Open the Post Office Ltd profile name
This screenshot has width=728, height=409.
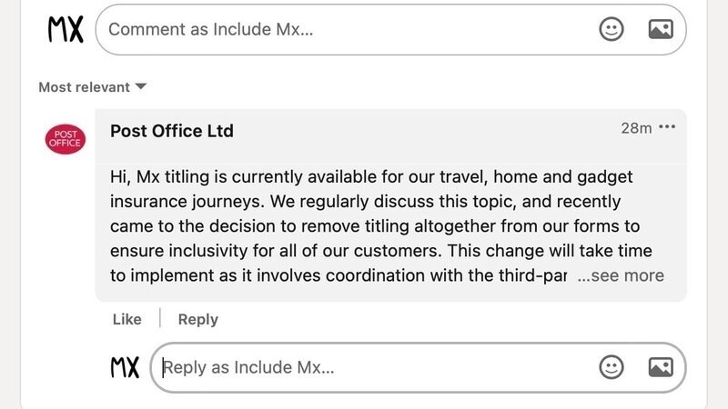coord(171,131)
